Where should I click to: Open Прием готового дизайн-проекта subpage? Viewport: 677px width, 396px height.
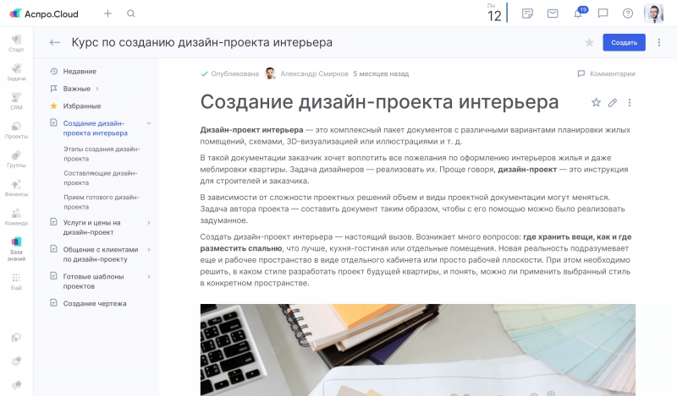click(102, 202)
